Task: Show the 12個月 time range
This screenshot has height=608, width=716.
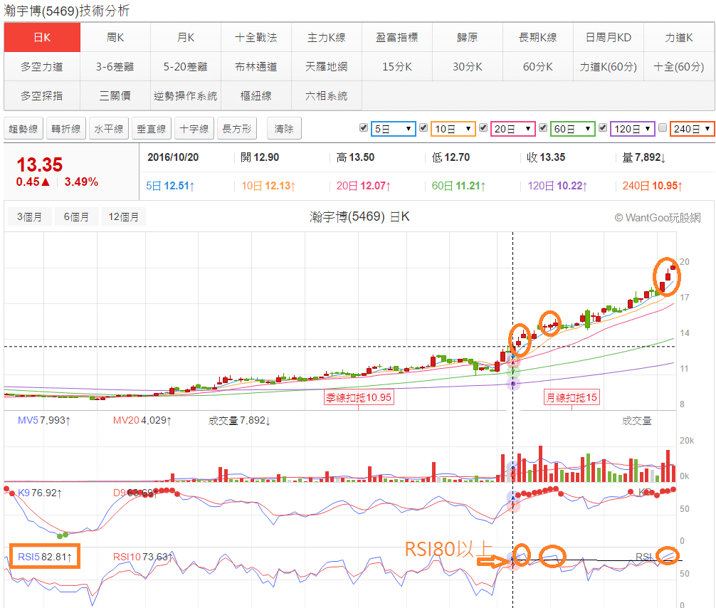Action: (123, 215)
